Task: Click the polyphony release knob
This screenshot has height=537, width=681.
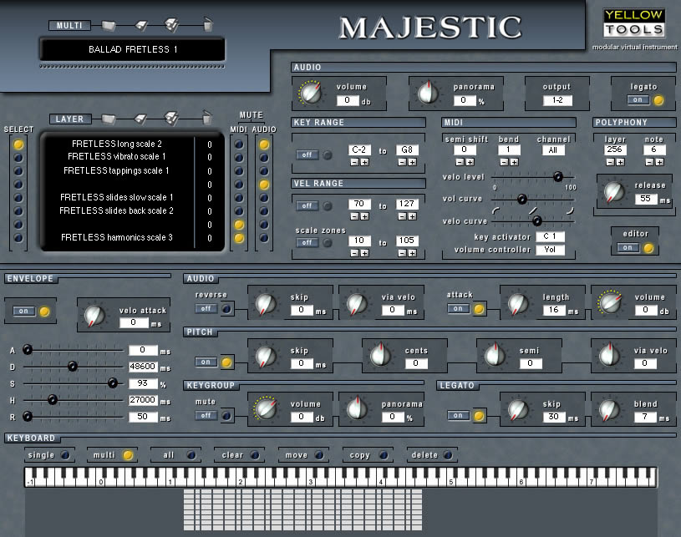Action: pyautogui.click(x=614, y=192)
